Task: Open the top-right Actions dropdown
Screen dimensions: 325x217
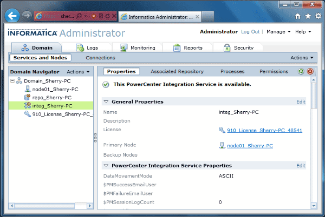Action: (302, 58)
